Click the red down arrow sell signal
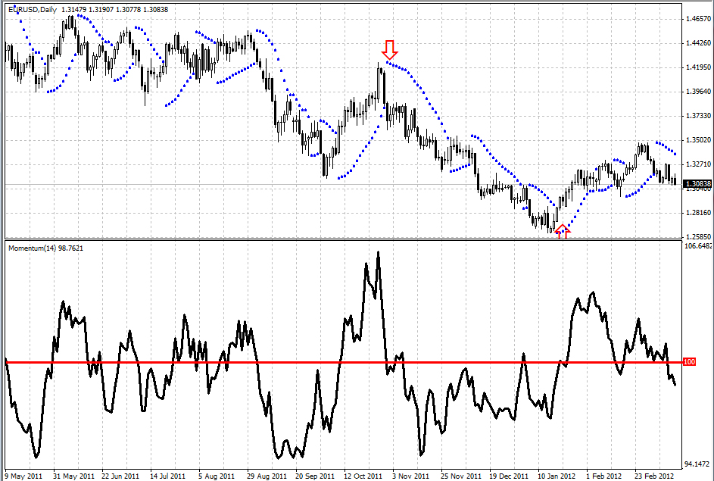 pos(389,50)
